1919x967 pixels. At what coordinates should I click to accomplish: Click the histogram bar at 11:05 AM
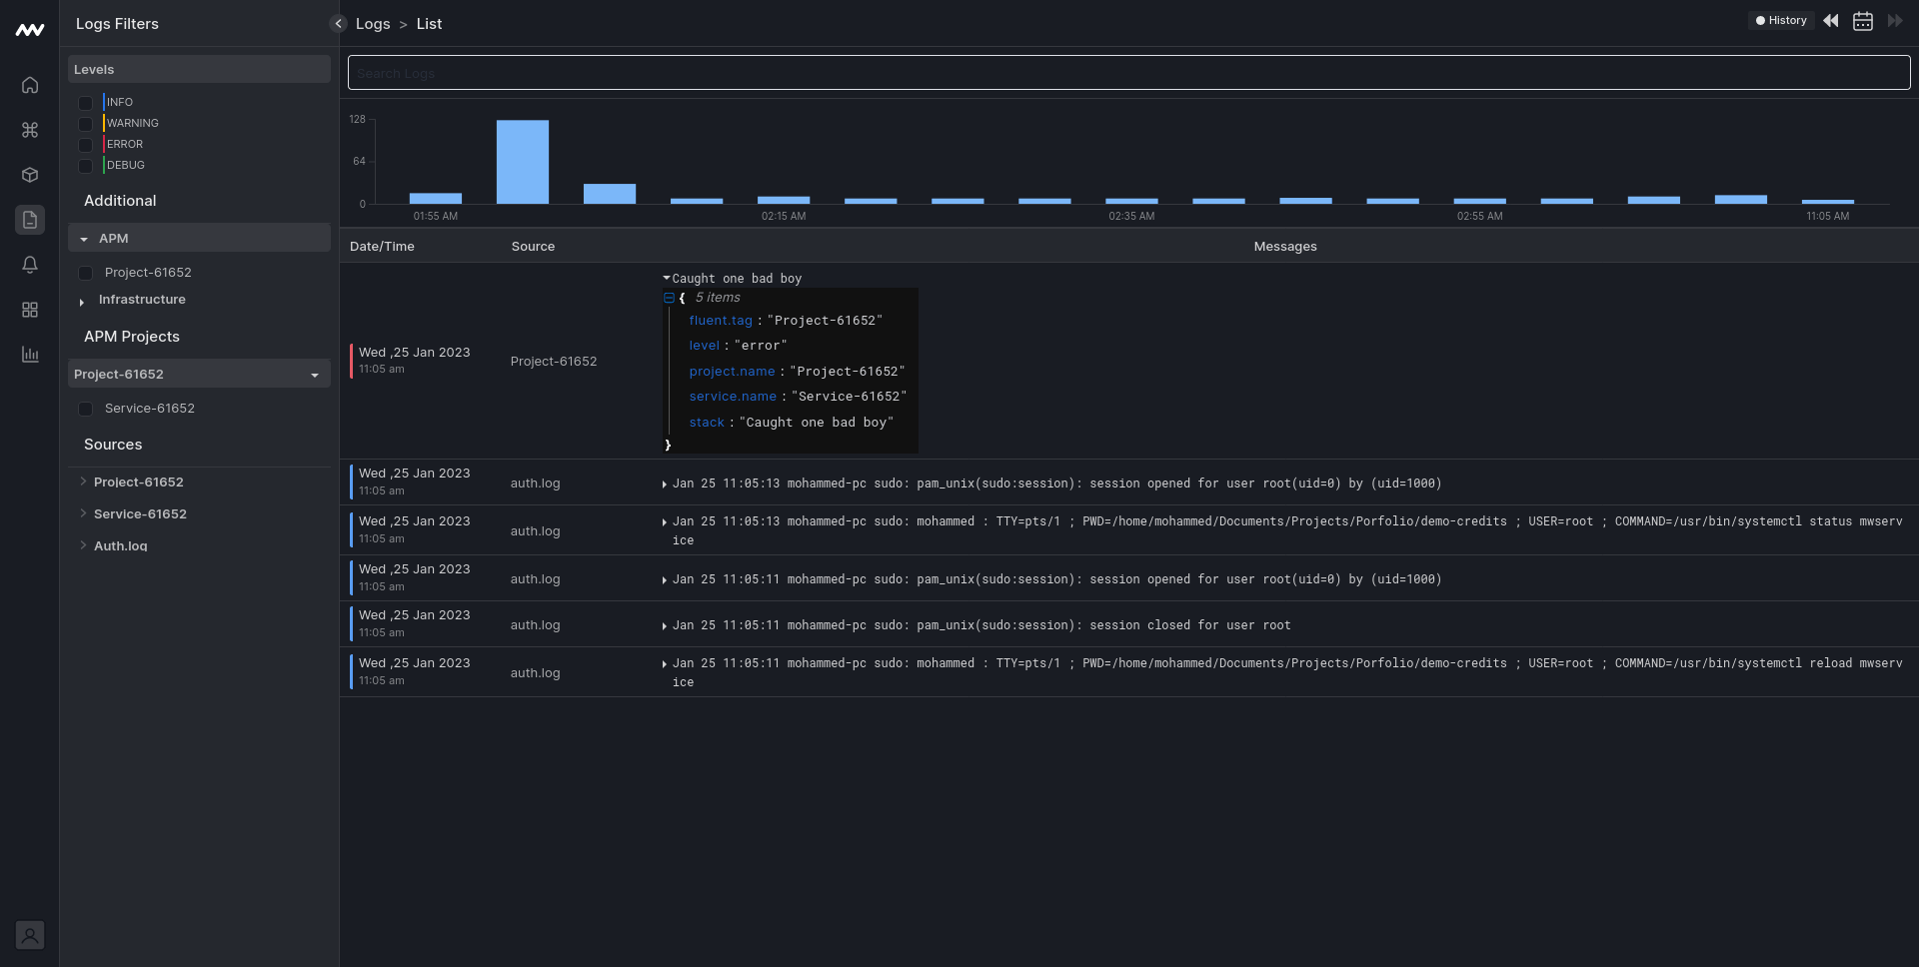coord(1828,202)
